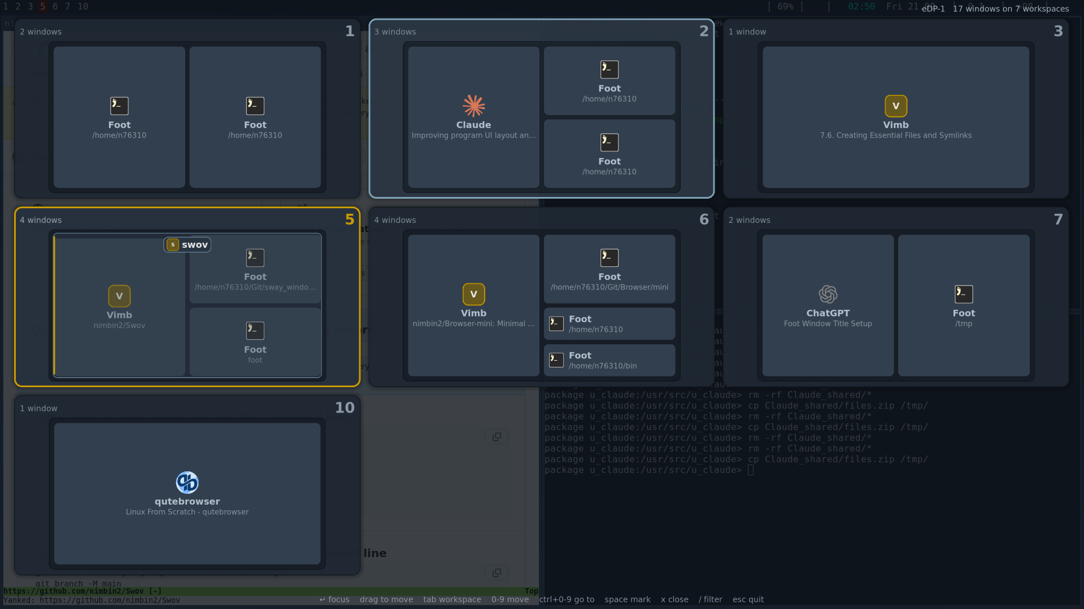This screenshot has width=1084, height=609.
Task: Focus the qutebrowser Linux From Scratch window
Action: (187, 494)
